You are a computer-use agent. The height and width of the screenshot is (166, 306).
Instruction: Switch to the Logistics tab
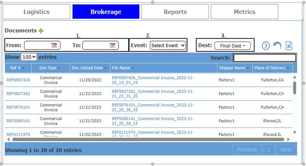click(x=36, y=12)
